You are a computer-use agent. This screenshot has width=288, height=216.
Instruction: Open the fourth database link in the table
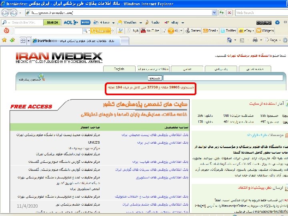pos(152,170)
